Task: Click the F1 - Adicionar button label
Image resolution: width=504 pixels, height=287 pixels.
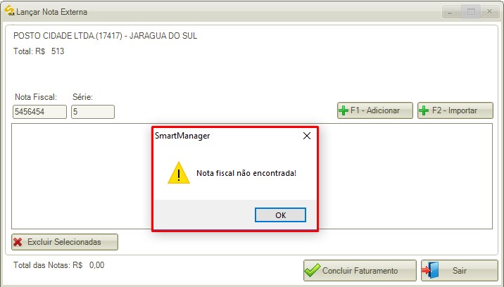Action: [x=375, y=110]
